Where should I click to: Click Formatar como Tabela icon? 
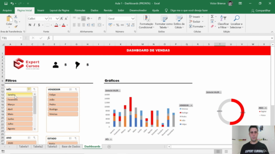pyautogui.click(x=164, y=19)
